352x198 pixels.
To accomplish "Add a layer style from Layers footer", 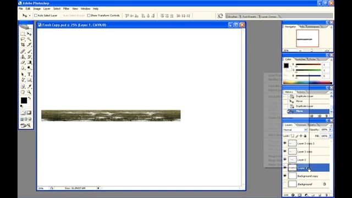I will click(x=293, y=195).
